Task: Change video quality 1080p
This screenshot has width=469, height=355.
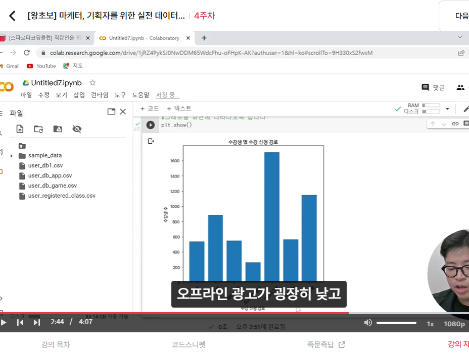Action: click(454, 324)
